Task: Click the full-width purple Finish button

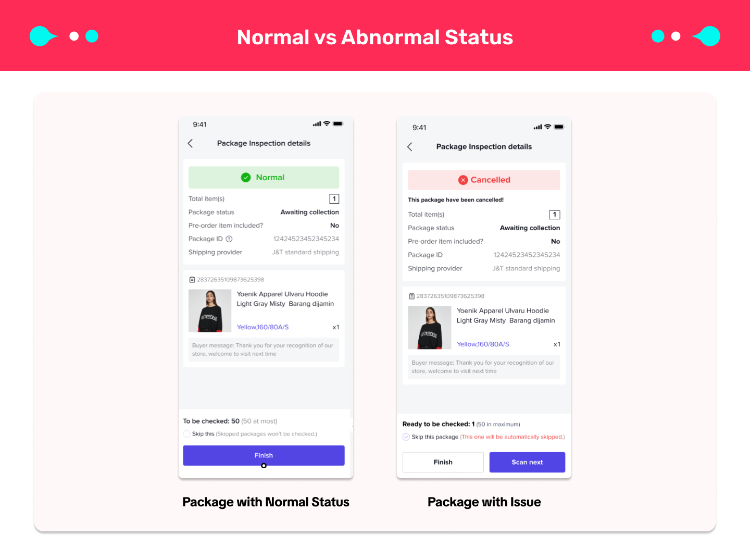Action: tap(264, 455)
